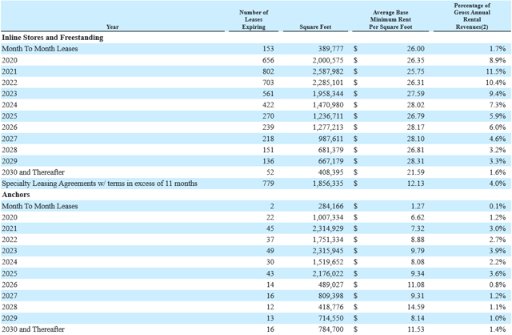Click the square feet value 408,395

coord(330,172)
